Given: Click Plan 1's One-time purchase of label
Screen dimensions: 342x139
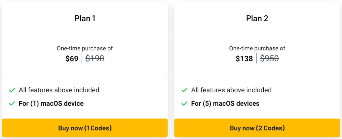Looking at the screenshot, I should click(85, 48).
